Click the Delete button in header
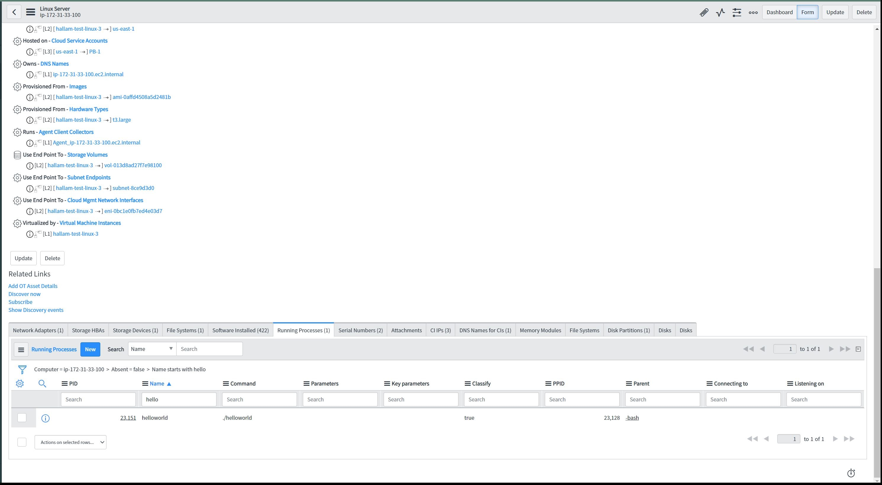 [864, 12]
